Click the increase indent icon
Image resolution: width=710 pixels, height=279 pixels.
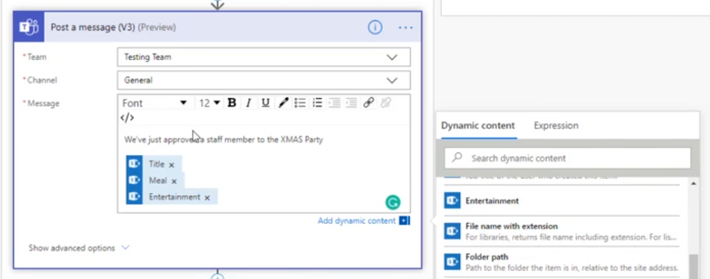[351, 103]
